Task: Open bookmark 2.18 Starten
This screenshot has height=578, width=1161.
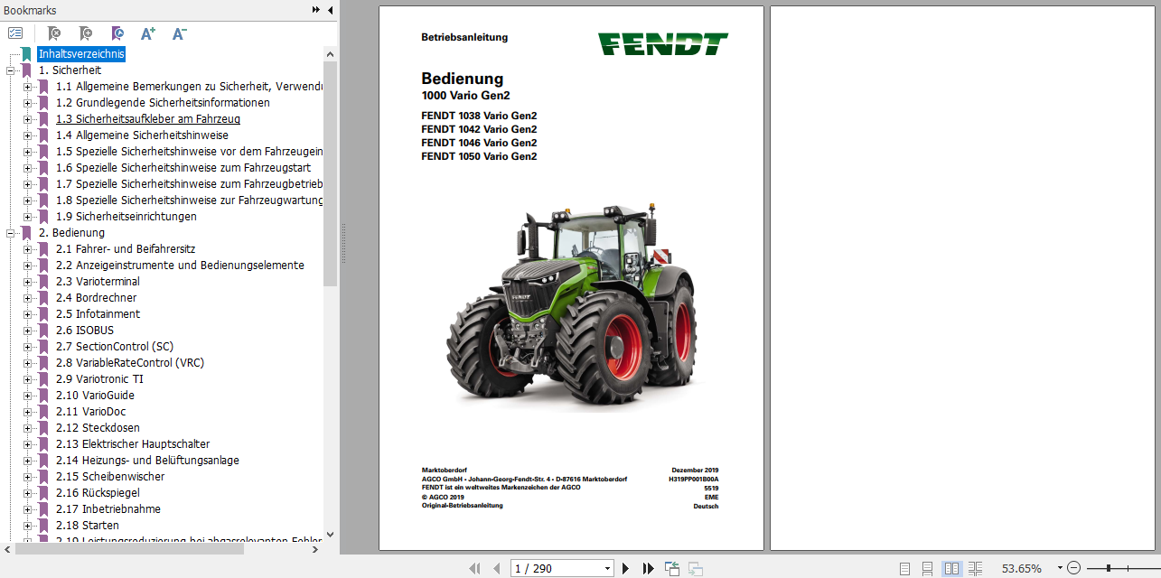Action: (x=87, y=526)
